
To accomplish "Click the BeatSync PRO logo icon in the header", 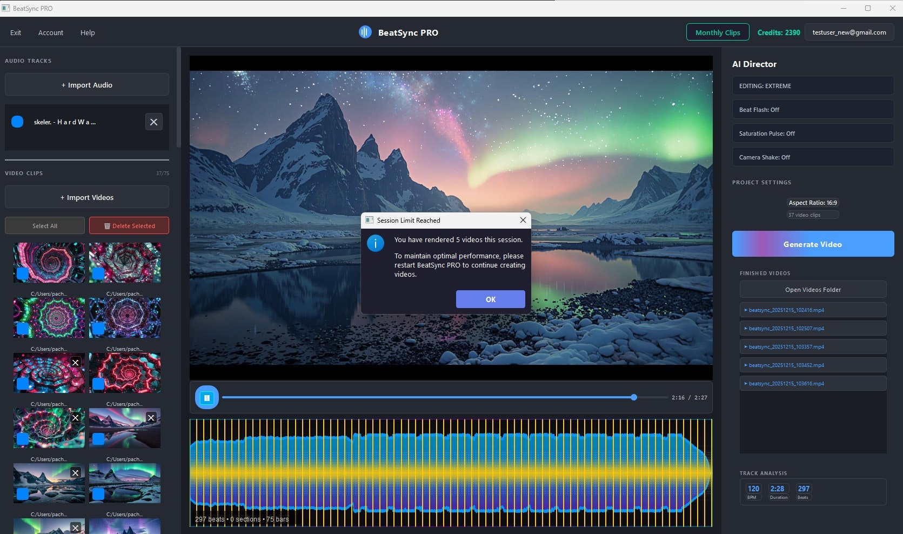I will (x=365, y=32).
